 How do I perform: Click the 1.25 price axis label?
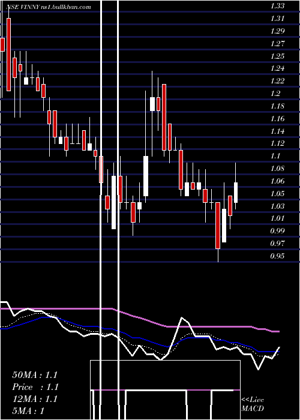pos(277,56)
